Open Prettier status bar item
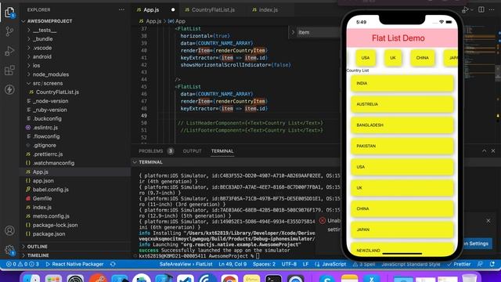Screen dimensions: 501x282 [459, 264]
